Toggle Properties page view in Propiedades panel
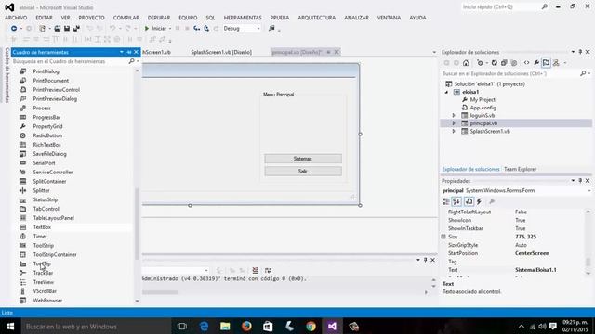The image size is (595, 334). point(469,201)
